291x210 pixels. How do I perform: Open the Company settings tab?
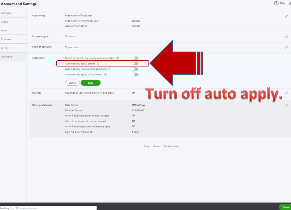pyautogui.click(x=13, y=13)
